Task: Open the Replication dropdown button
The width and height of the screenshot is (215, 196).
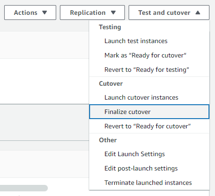Action: pos(92,13)
